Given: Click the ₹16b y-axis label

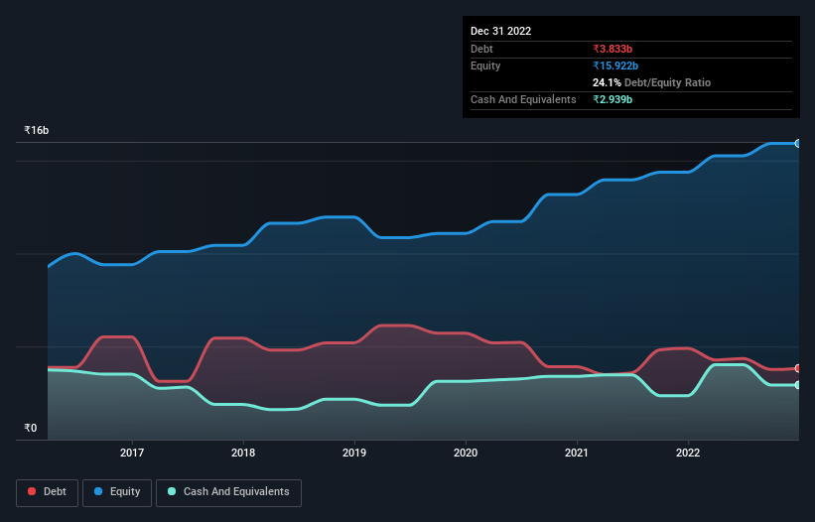Looking at the screenshot, I should [x=37, y=130].
